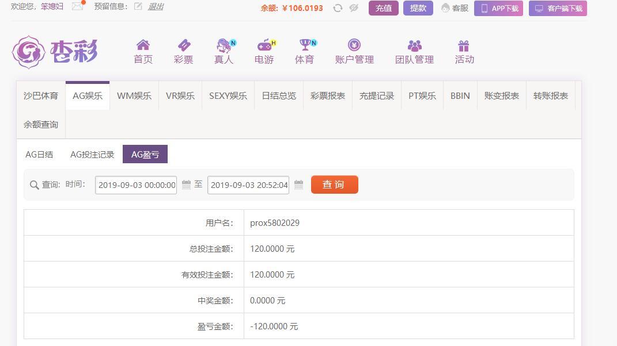
Task: Open the mail envelope icon
Action: [x=78, y=6]
